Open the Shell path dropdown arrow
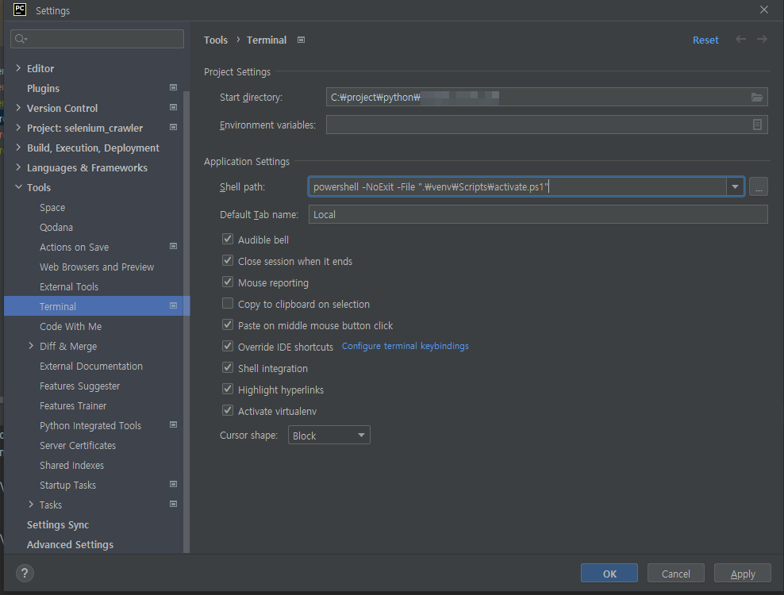This screenshot has width=784, height=595. pos(735,187)
